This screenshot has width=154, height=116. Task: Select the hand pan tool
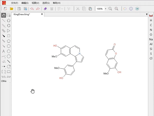pos(4,15)
